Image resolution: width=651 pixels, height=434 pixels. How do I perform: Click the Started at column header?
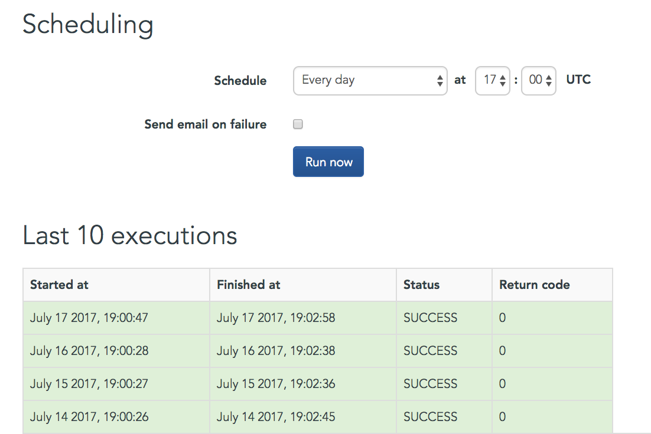click(59, 285)
